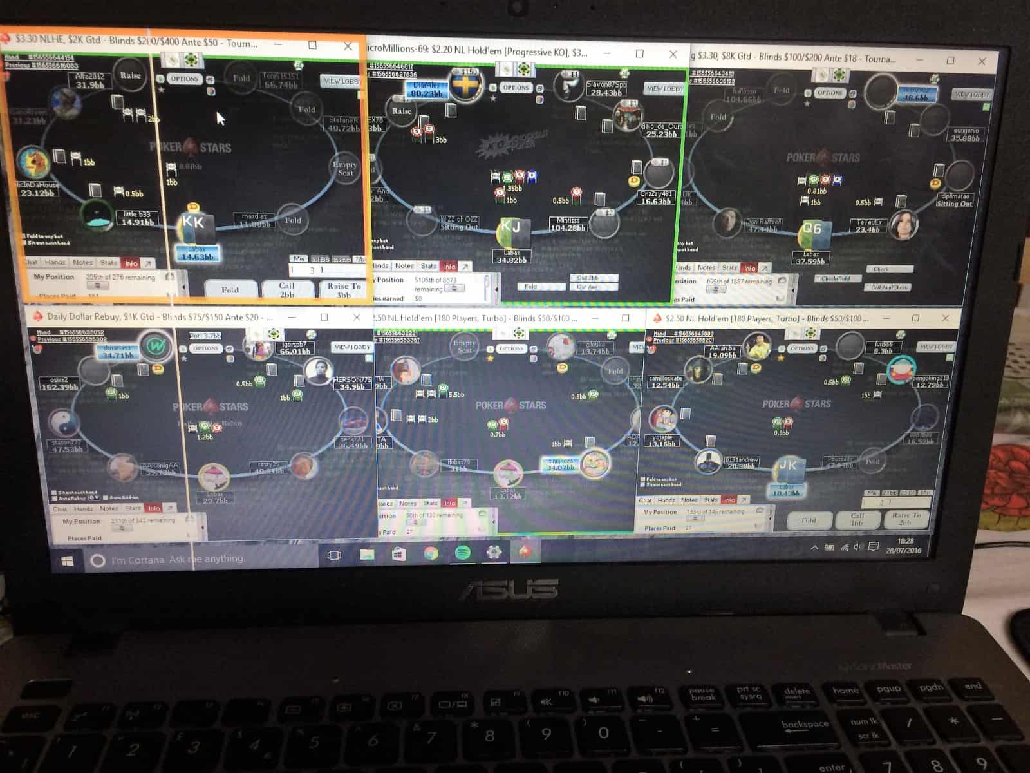Image resolution: width=1030 pixels, height=773 pixels.
Task: Check 'Call 2bb' pre-action in MicroMillions table
Action: 593,278
